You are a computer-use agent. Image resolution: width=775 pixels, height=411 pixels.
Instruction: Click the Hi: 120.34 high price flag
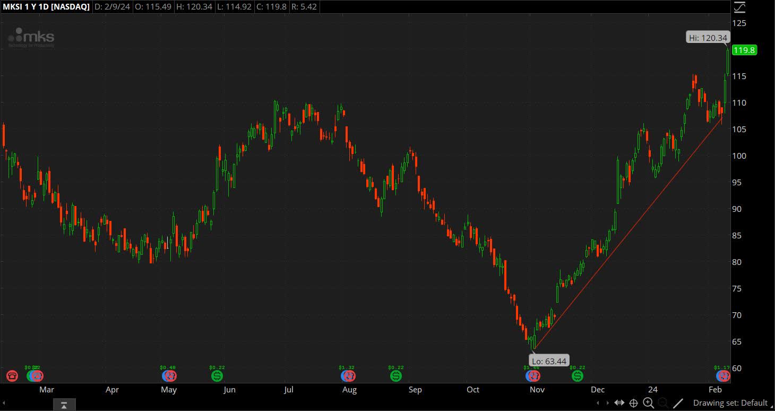[x=708, y=37]
